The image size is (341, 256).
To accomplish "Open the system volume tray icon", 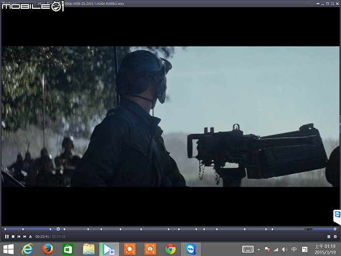I will click(285, 249).
